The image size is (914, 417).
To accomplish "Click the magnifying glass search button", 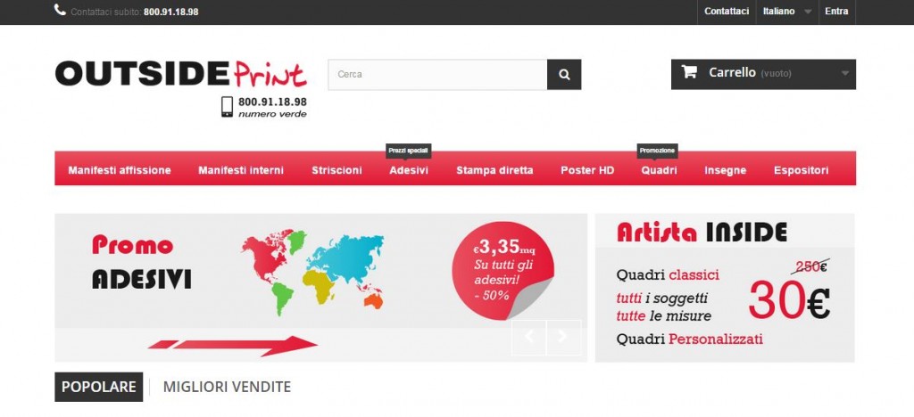I will point(564,75).
